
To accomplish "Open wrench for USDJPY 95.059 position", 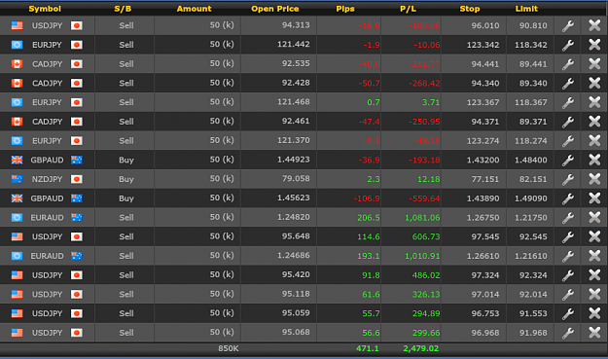I will pos(568,313).
